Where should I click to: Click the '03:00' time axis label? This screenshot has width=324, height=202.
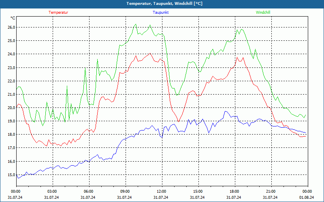point(53,191)
